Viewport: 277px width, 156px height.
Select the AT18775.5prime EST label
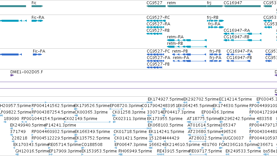coord(203,119)
